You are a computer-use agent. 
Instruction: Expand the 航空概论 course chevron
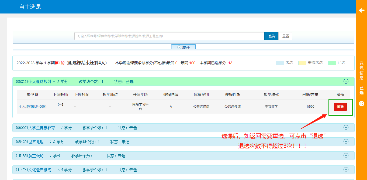tap(346, 155)
